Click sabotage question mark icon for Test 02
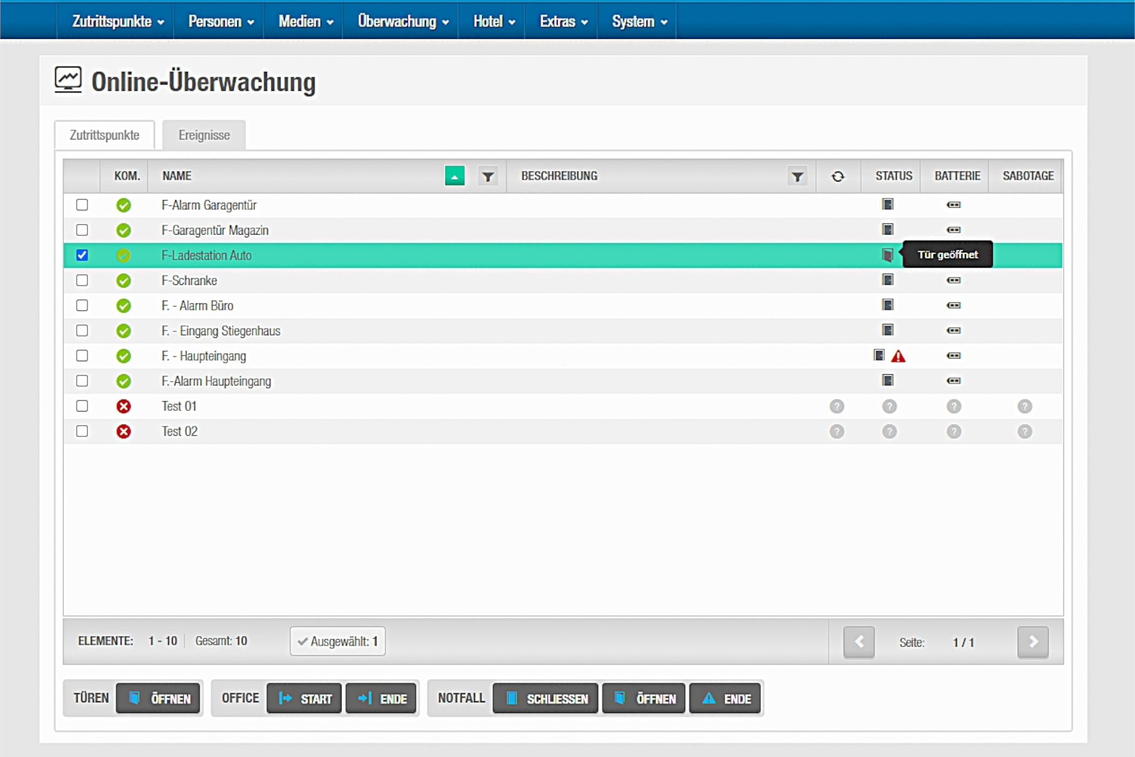Screen dimensions: 1135x757 click(x=1024, y=431)
